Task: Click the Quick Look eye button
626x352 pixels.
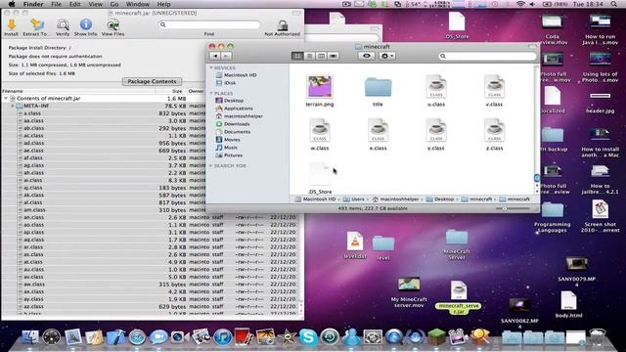Action: [x=367, y=56]
